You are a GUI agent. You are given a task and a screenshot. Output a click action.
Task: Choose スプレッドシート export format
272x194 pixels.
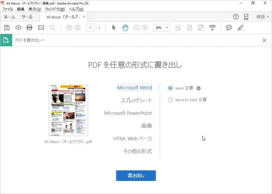point(136,100)
